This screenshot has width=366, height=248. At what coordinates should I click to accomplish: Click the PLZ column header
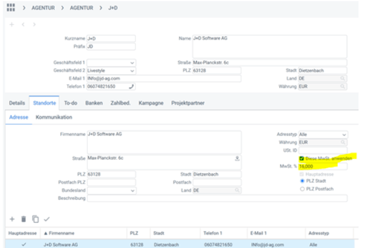(139, 233)
